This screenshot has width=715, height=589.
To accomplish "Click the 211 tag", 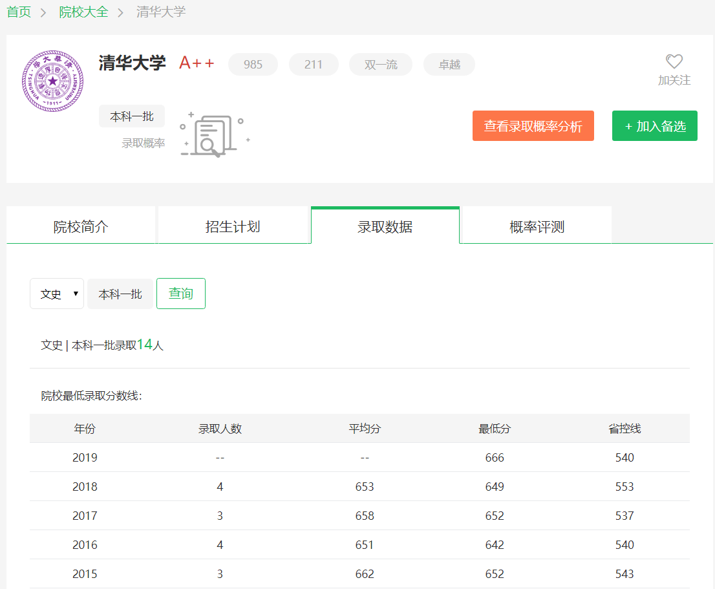I will pyautogui.click(x=314, y=64).
